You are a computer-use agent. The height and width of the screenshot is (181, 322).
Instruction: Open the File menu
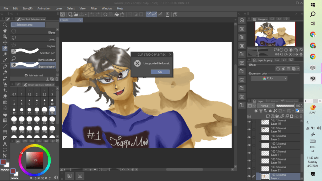(x=6, y=8)
